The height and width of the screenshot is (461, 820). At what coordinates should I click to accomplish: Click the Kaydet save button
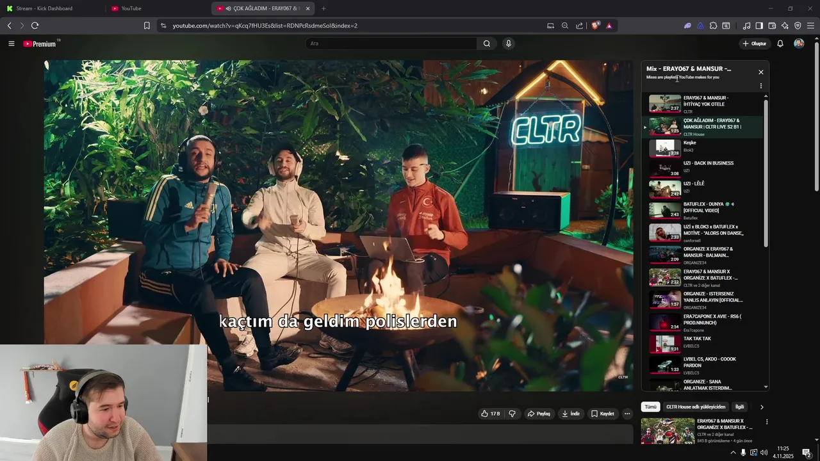pos(603,414)
